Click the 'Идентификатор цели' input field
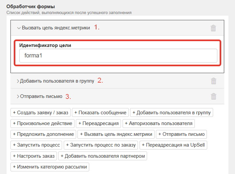This screenshot has height=174, width=235. (118, 56)
